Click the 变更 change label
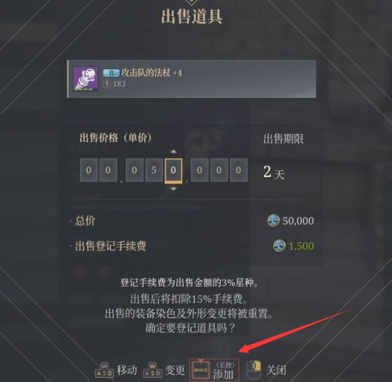The image size is (392, 382). (175, 370)
